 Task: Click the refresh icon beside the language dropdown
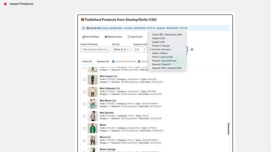(x=192, y=49)
